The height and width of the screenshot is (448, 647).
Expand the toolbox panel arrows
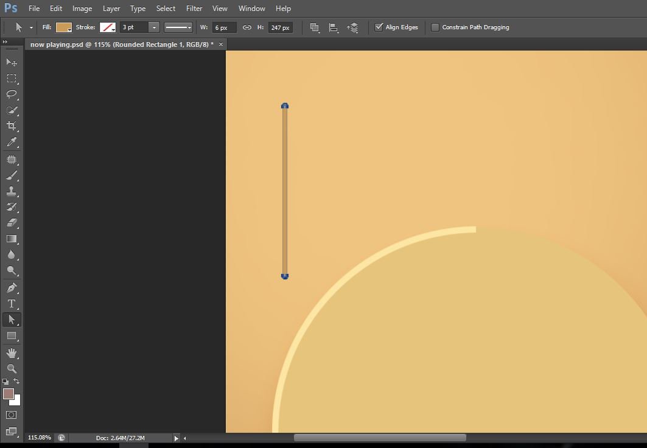(5, 41)
